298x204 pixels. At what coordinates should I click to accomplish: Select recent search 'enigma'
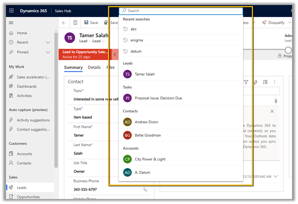point(181,40)
